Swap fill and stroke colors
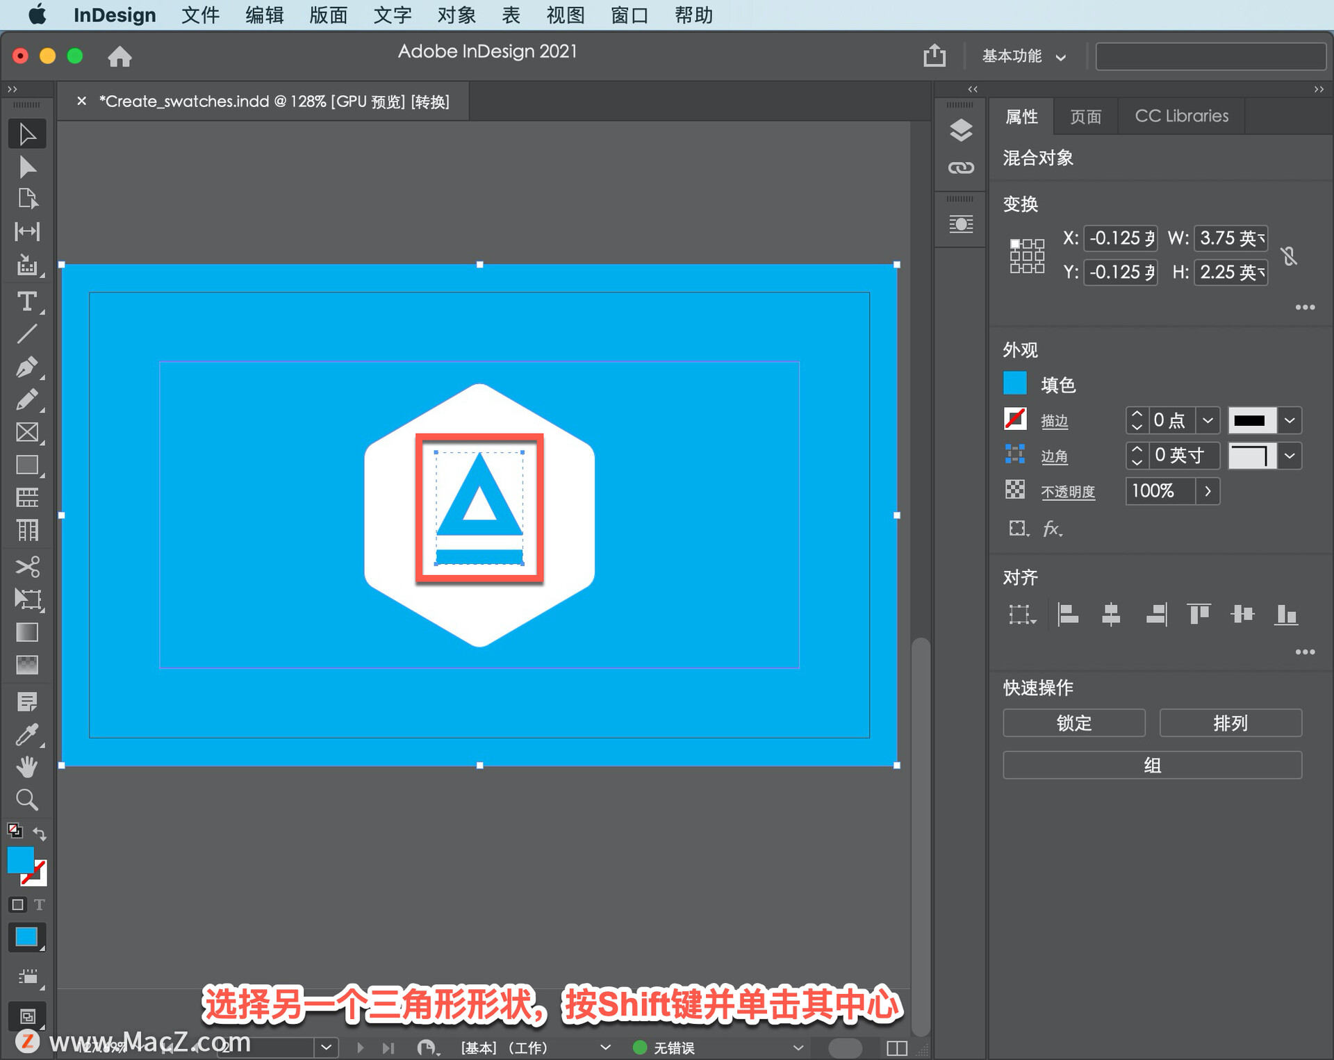Screen dimensions: 1334x1060 [x=40, y=833]
